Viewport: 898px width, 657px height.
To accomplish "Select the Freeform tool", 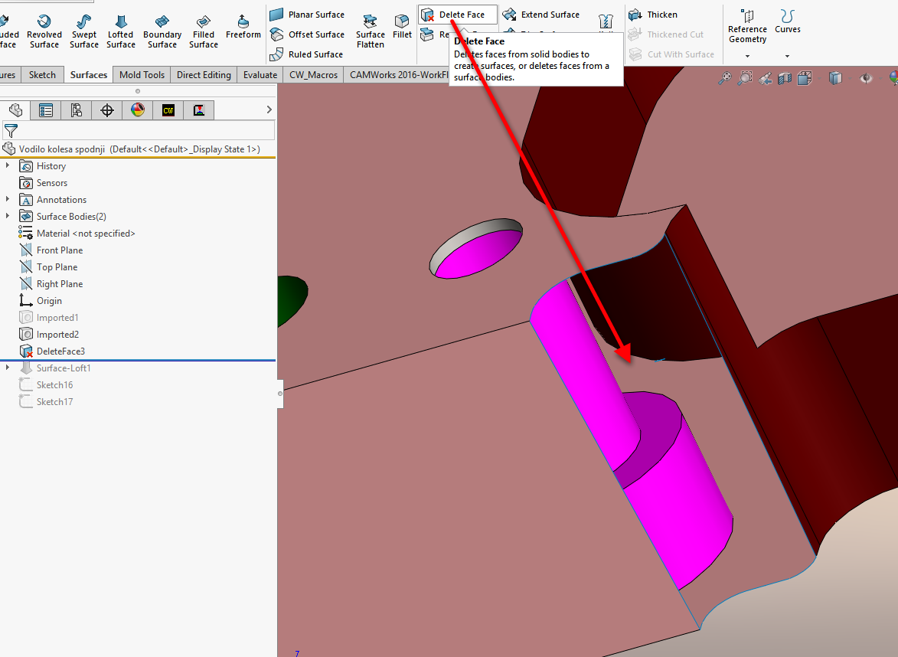I will [x=243, y=27].
